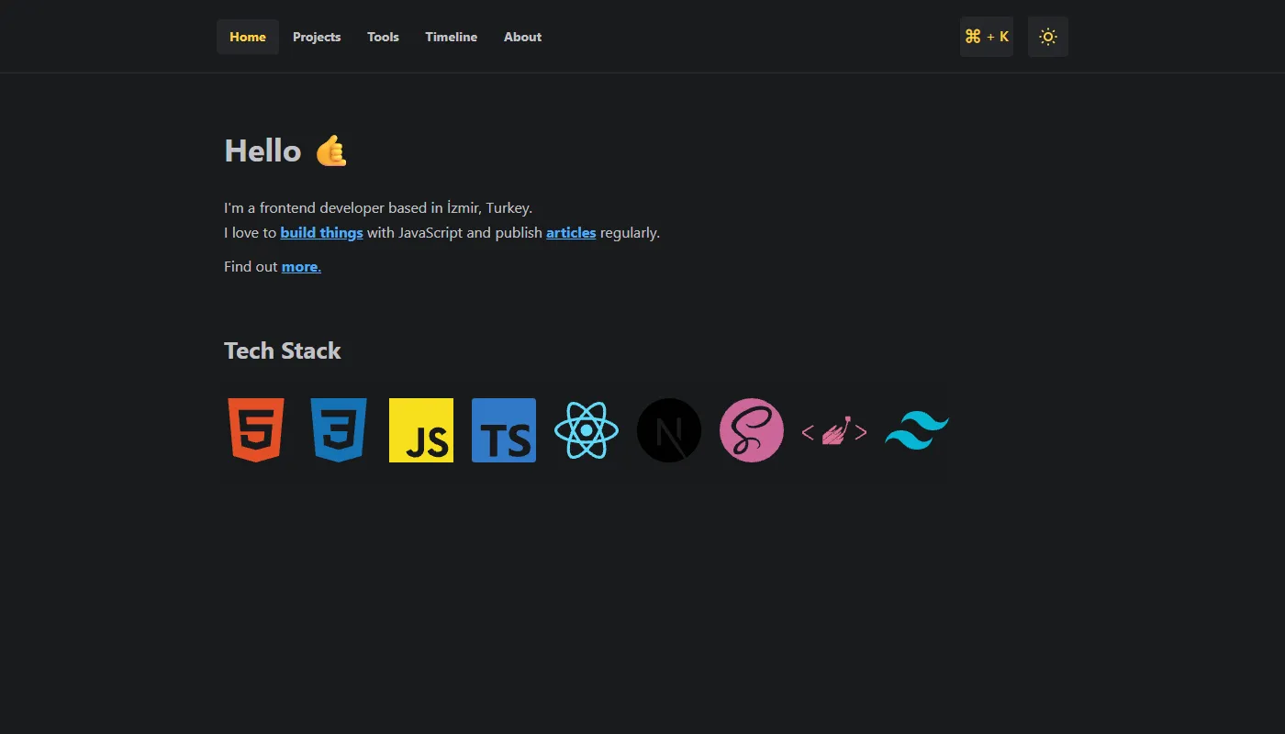Follow the "articles" link
The width and height of the screenshot is (1285, 734).
571,233
